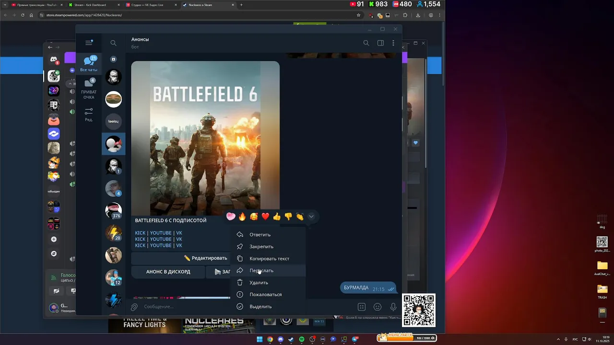
Task: Open the bot commands keyboard icon
Action: (x=362, y=307)
